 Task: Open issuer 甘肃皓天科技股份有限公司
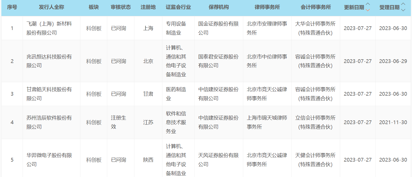pyautogui.click(x=49, y=94)
